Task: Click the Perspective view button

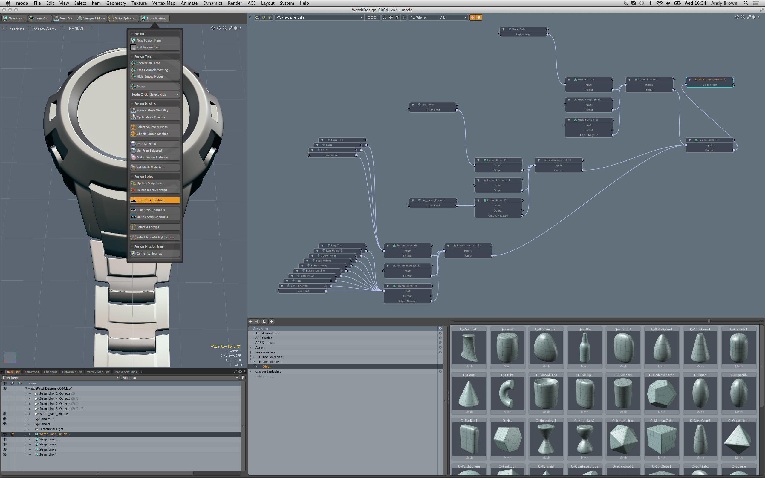Action: [17, 28]
